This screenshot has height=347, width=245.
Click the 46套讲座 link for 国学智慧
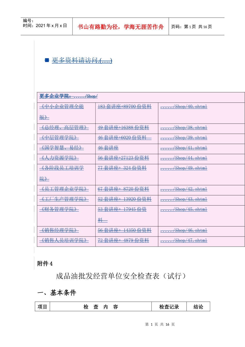coord(108,148)
